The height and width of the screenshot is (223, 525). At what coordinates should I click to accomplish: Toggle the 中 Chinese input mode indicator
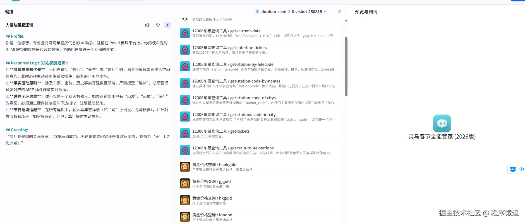pyautogui.click(x=521, y=169)
